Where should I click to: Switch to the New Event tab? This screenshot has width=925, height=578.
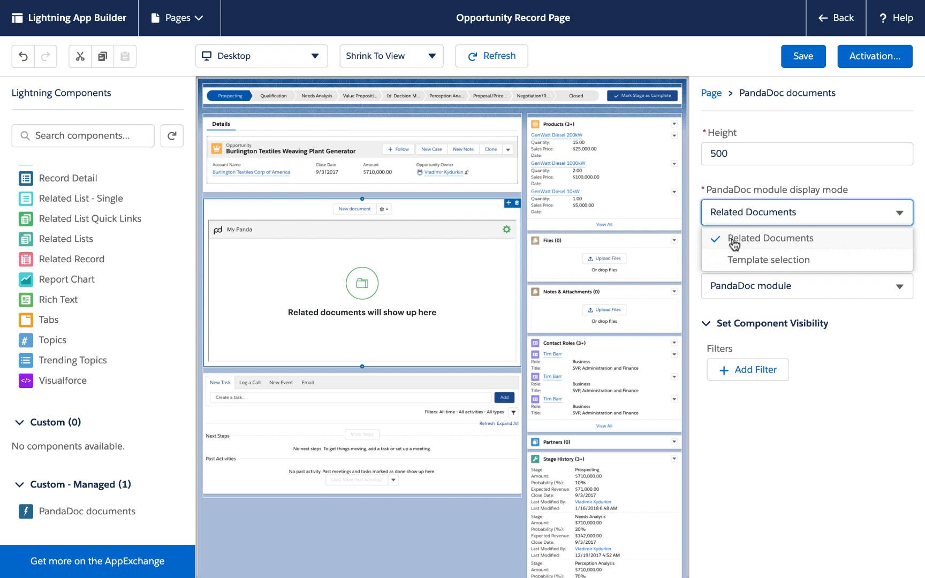point(281,383)
